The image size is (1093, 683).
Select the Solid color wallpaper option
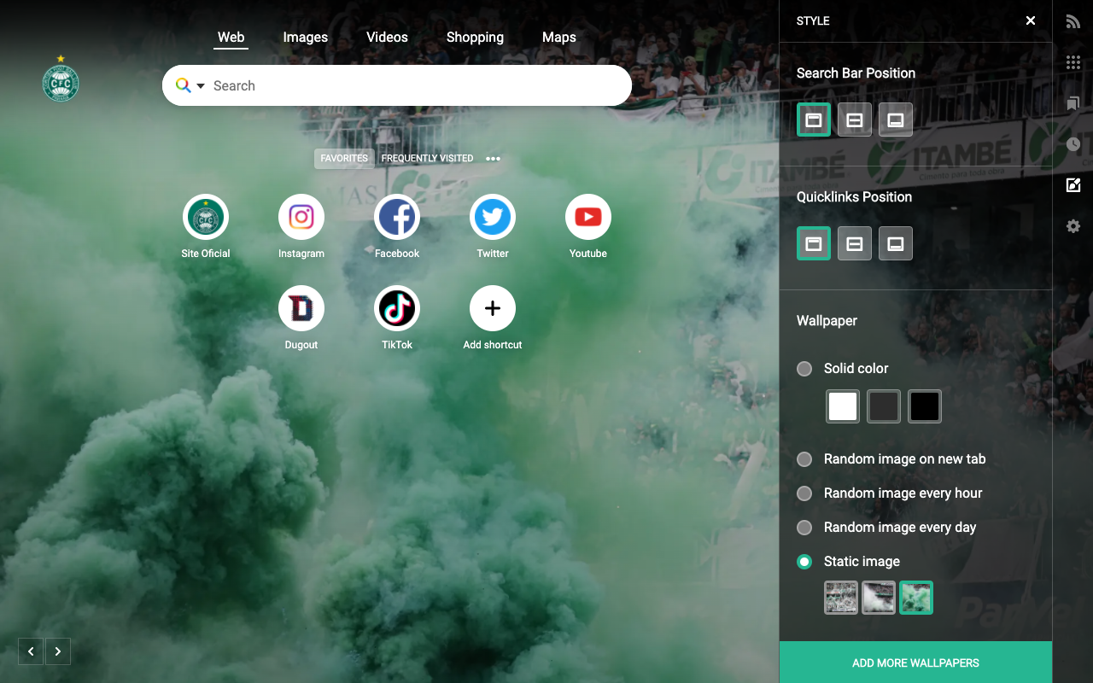[804, 369]
